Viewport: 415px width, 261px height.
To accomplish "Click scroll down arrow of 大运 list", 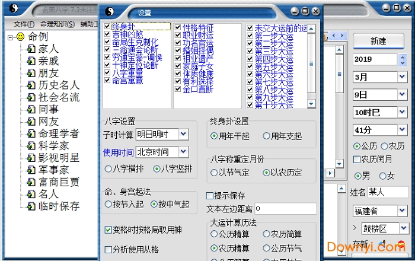I will 311,104.
